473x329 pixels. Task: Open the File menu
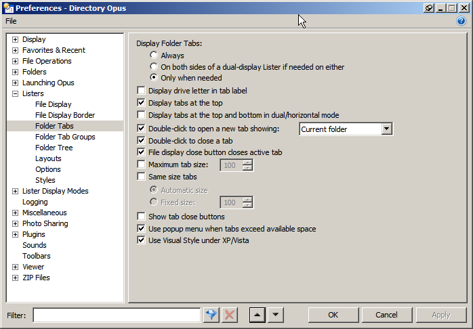coord(11,21)
